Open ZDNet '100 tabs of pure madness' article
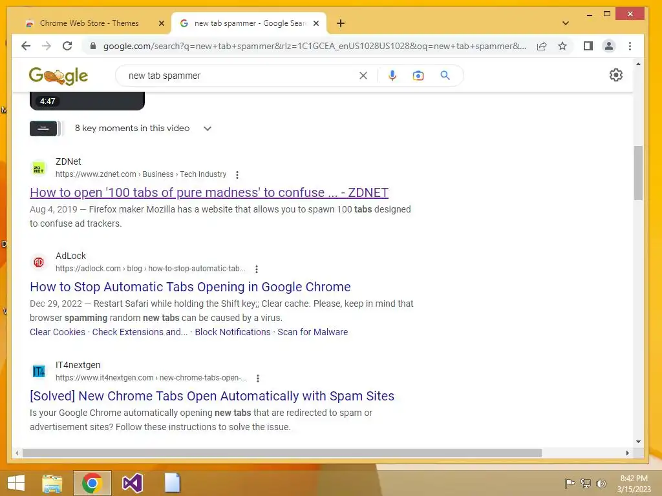 pyautogui.click(x=209, y=192)
